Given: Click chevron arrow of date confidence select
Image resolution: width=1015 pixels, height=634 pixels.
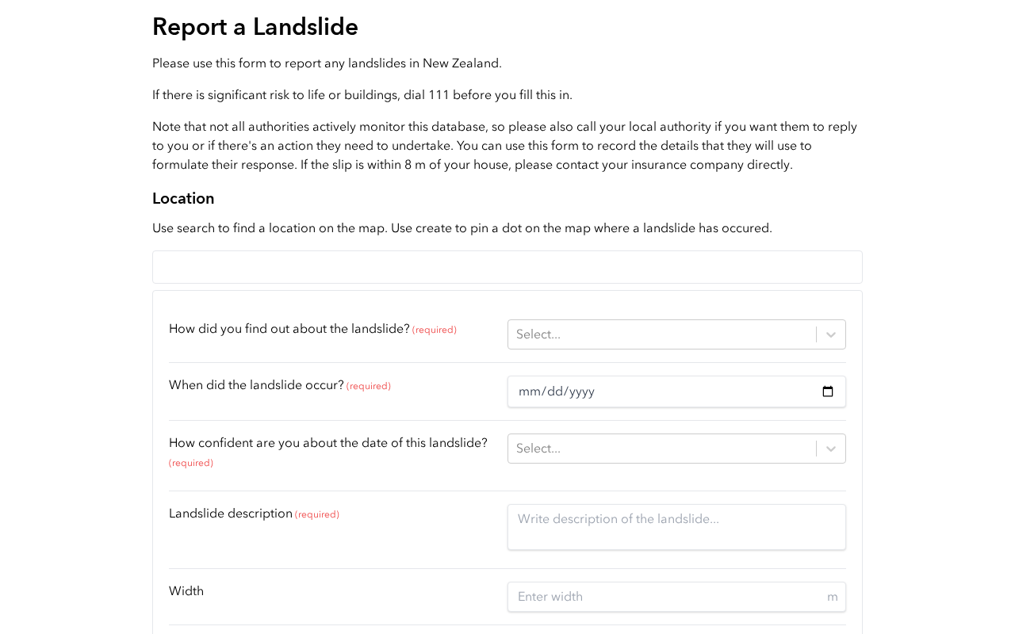Looking at the screenshot, I should 831,449.
